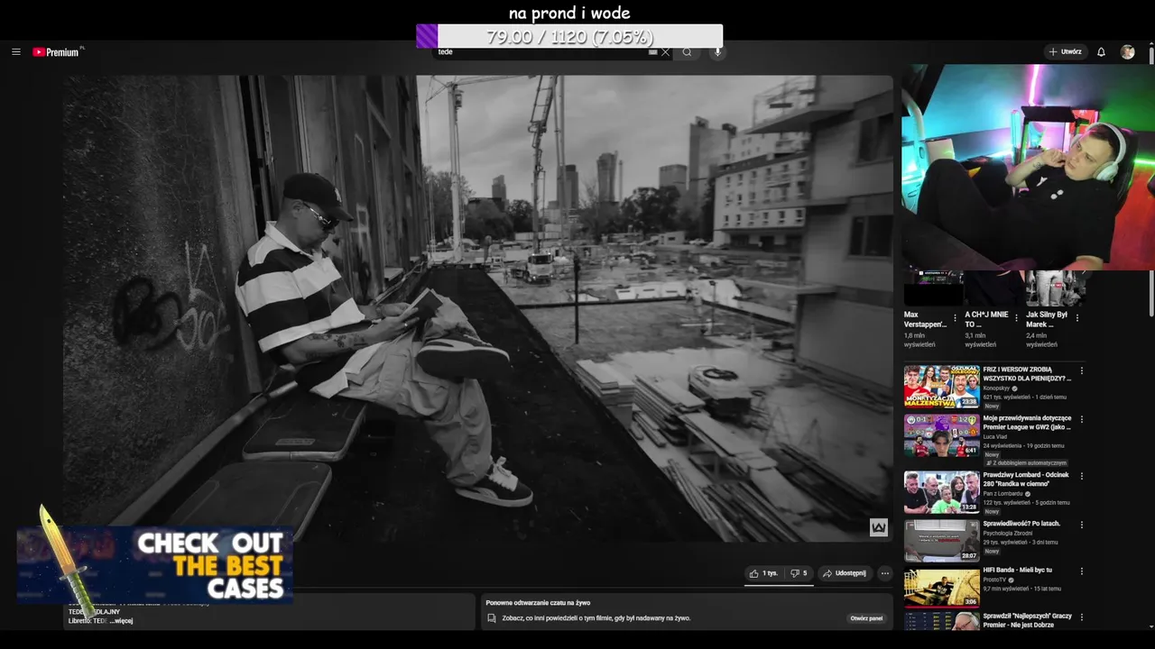Dislike the video with thumbs-down icon
1155x649 pixels.
point(799,573)
